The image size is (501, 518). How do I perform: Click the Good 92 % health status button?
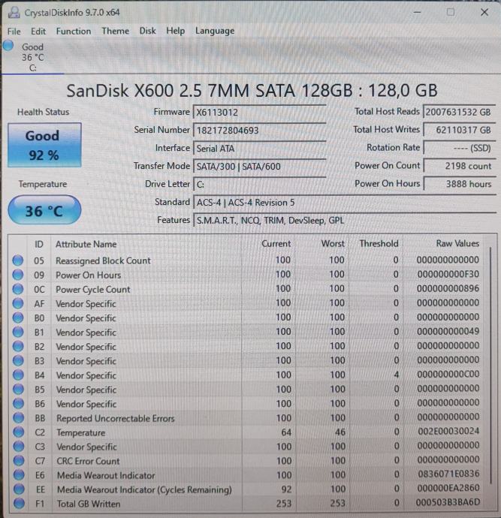point(44,145)
